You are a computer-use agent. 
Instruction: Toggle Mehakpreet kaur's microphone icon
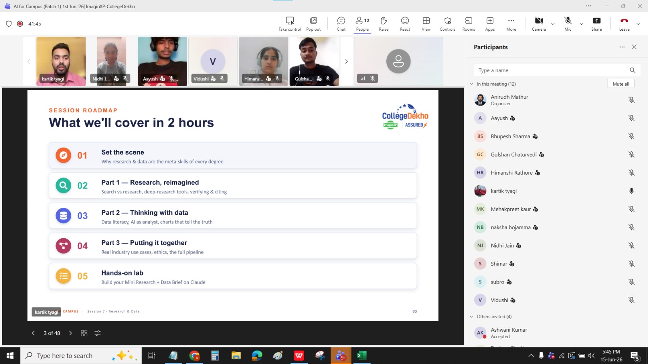coord(631,209)
